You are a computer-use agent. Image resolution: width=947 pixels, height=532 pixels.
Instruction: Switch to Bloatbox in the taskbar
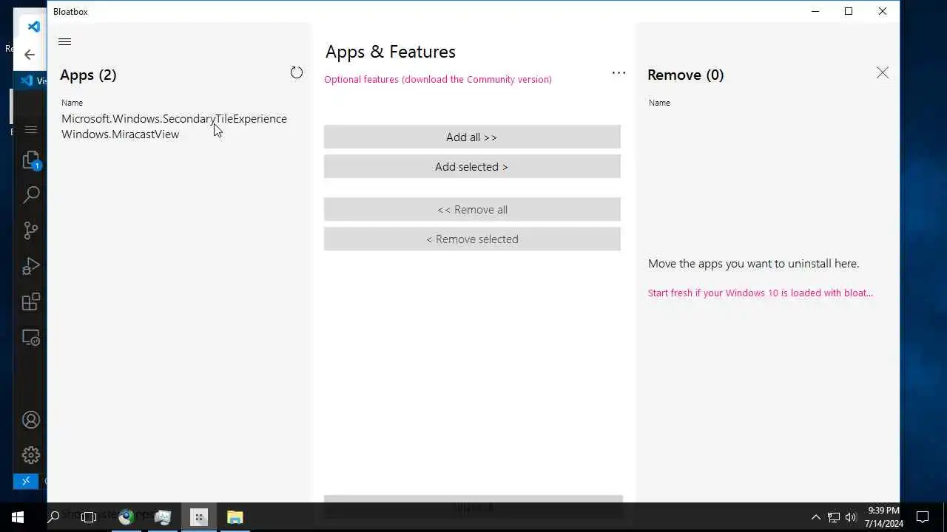coord(199,517)
